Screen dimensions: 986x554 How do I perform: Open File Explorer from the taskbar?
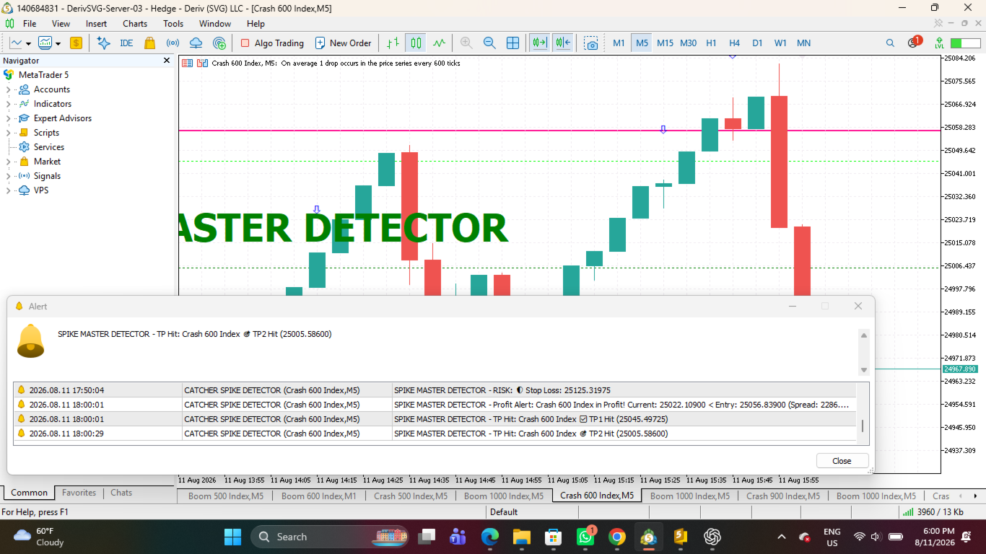(x=522, y=537)
